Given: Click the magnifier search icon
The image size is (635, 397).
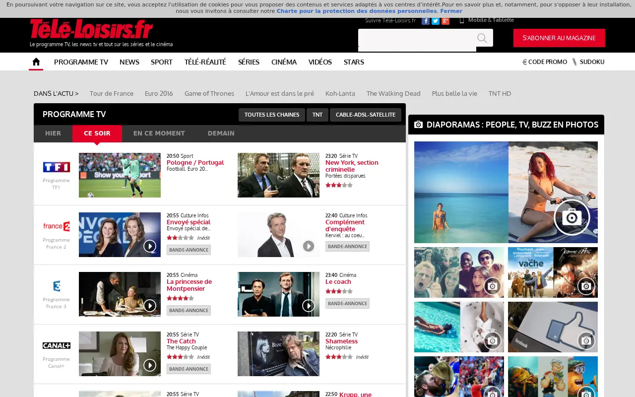Looking at the screenshot, I should click(482, 38).
